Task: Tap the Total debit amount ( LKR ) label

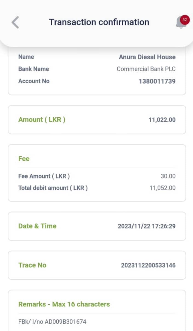Action: 53,188
